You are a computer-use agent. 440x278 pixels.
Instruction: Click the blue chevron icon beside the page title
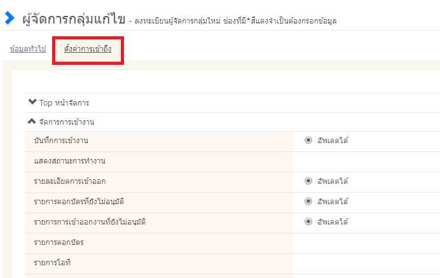coord(10,18)
